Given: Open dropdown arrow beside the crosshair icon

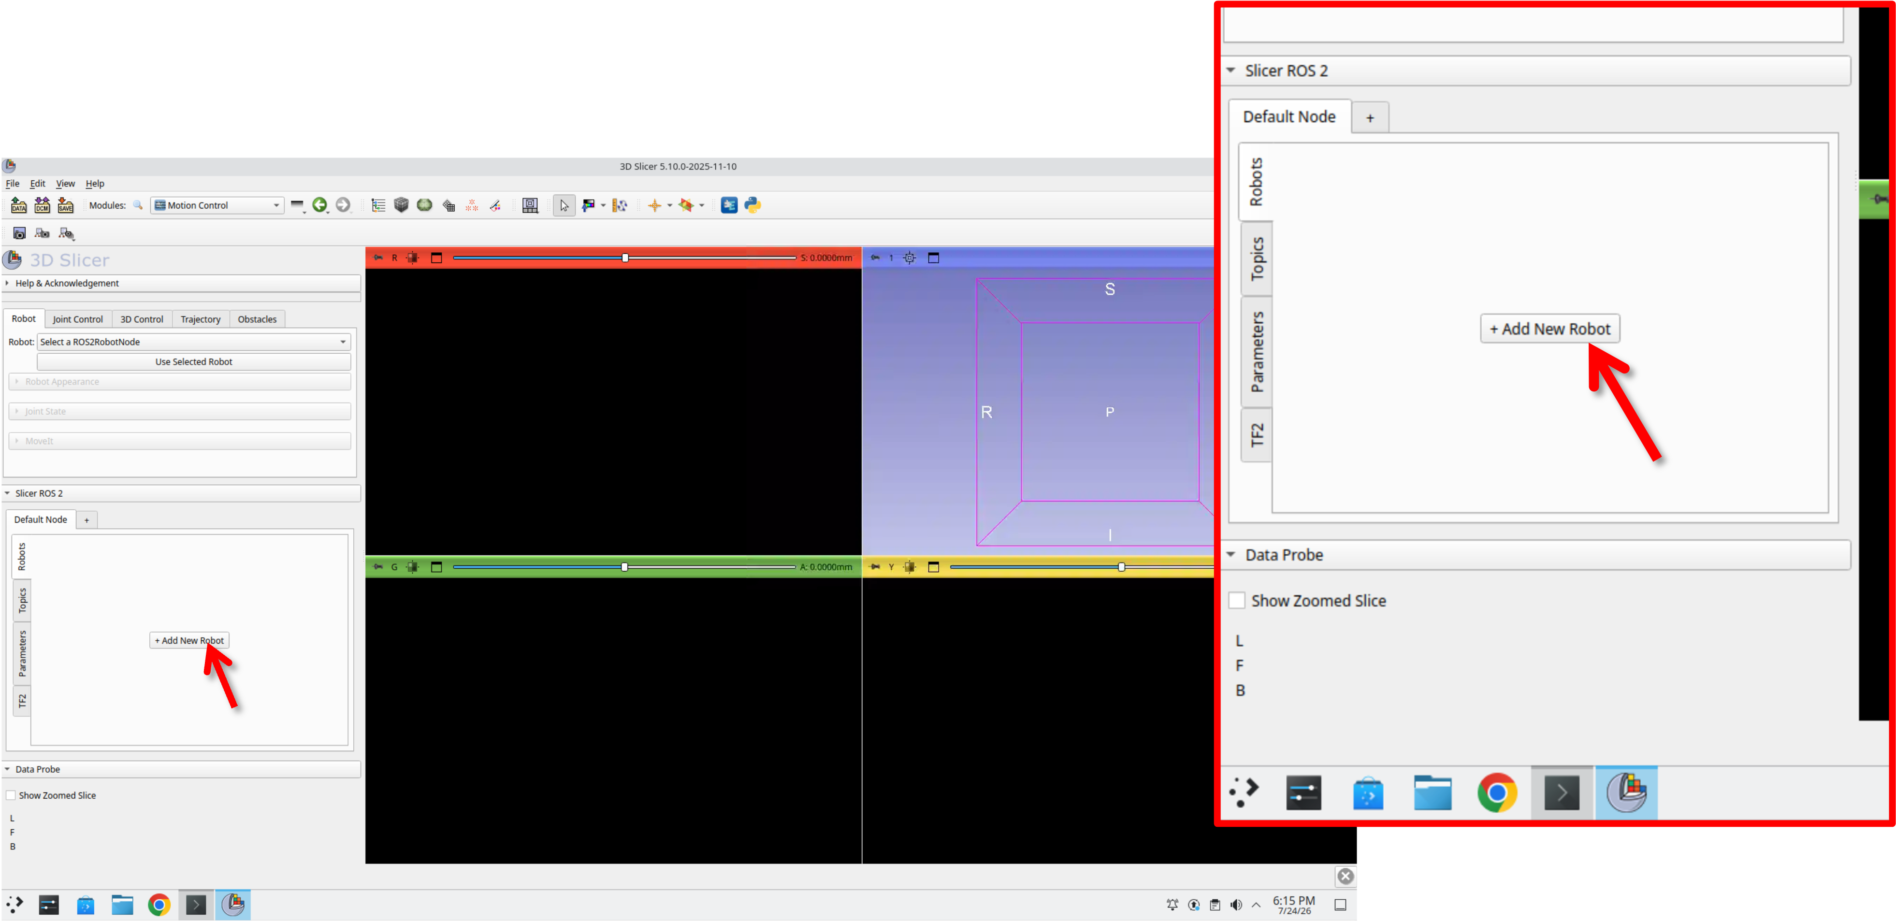Looking at the screenshot, I should click(x=669, y=205).
